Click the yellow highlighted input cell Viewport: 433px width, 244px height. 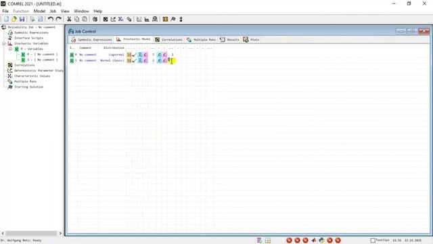[x=171, y=60]
